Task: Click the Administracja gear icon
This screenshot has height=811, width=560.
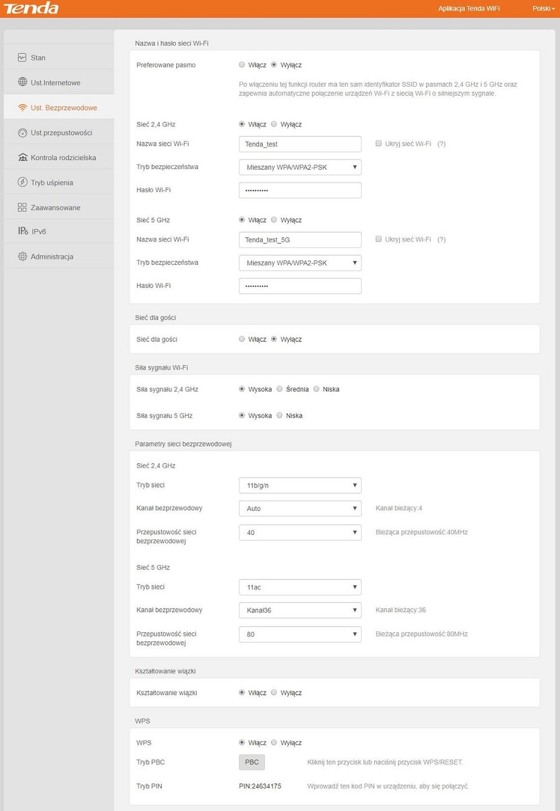Action: click(23, 256)
